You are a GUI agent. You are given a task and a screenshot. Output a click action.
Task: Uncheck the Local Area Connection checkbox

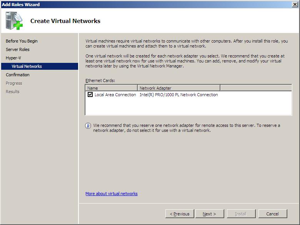(90, 95)
